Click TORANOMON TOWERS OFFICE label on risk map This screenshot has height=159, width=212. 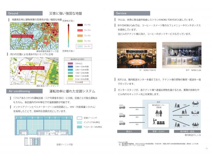tap(22, 36)
